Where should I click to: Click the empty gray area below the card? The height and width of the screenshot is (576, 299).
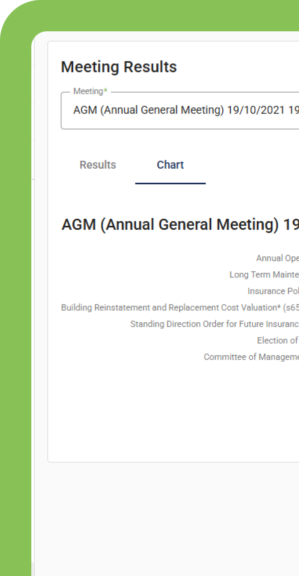click(168, 517)
